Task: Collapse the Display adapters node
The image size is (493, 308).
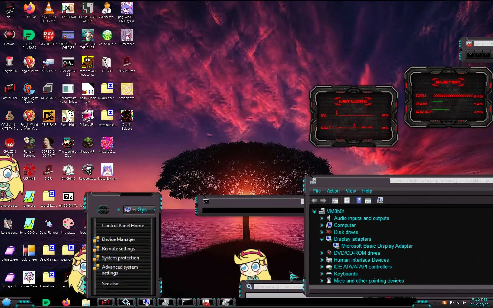Action: (321, 239)
